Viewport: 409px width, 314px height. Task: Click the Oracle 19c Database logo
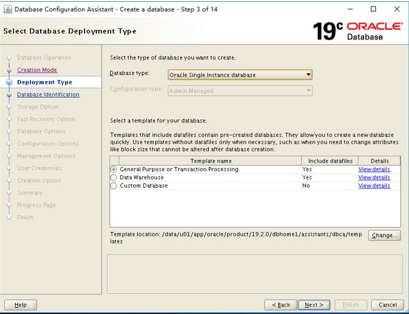point(357,31)
